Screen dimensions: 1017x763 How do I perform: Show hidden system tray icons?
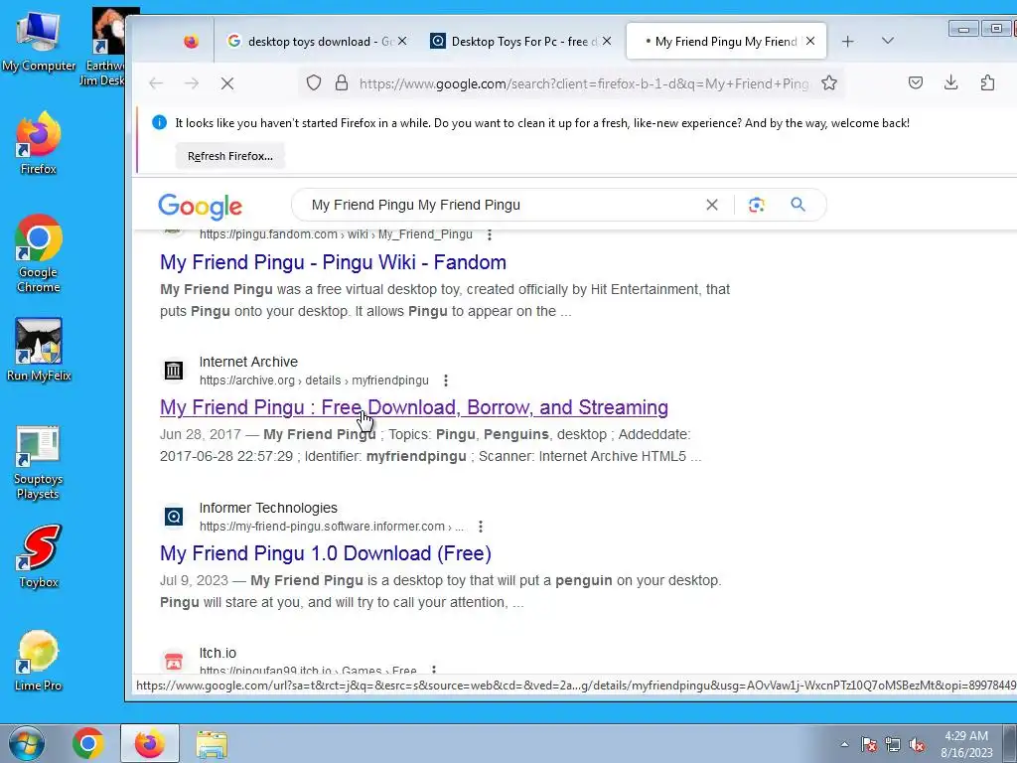pos(844,744)
